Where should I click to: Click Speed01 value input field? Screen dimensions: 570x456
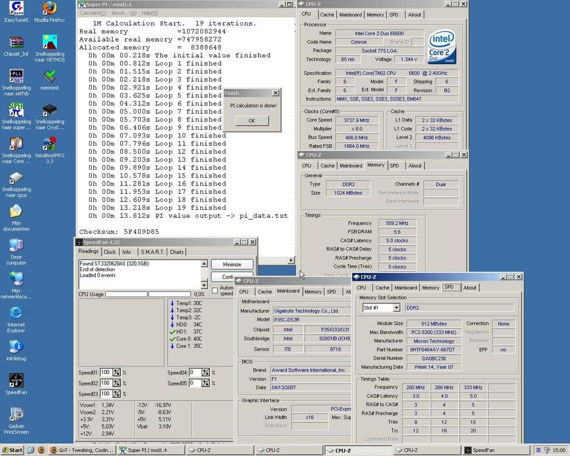click(105, 372)
